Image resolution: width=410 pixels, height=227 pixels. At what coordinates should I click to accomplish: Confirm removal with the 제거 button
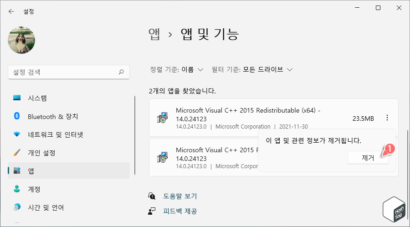(368, 158)
